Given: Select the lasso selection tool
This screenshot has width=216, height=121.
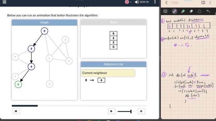Looking at the screenshot, I should [199, 11].
